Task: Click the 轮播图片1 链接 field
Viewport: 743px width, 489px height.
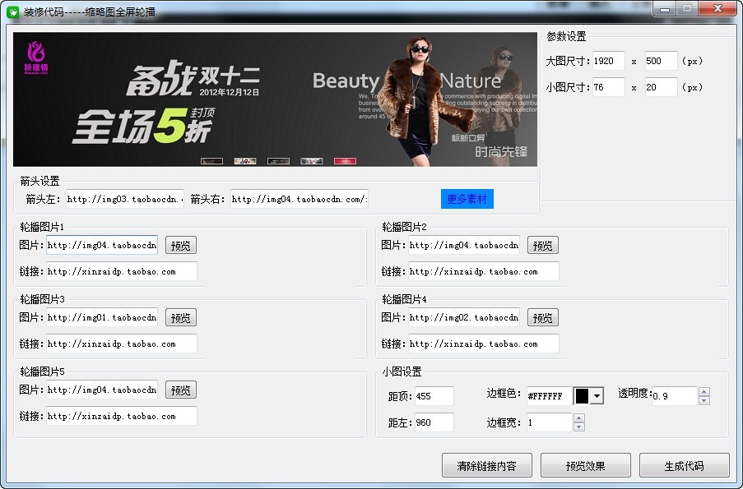Action: [121, 271]
